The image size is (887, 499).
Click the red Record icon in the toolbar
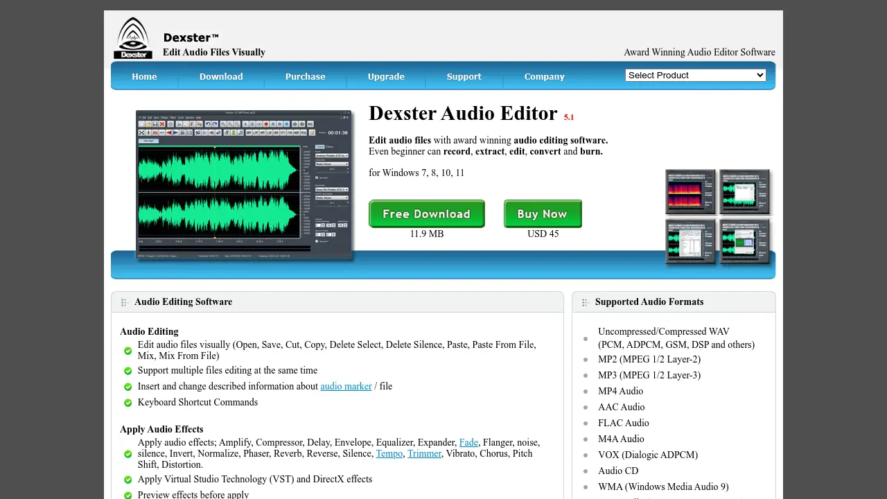[x=266, y=124]
